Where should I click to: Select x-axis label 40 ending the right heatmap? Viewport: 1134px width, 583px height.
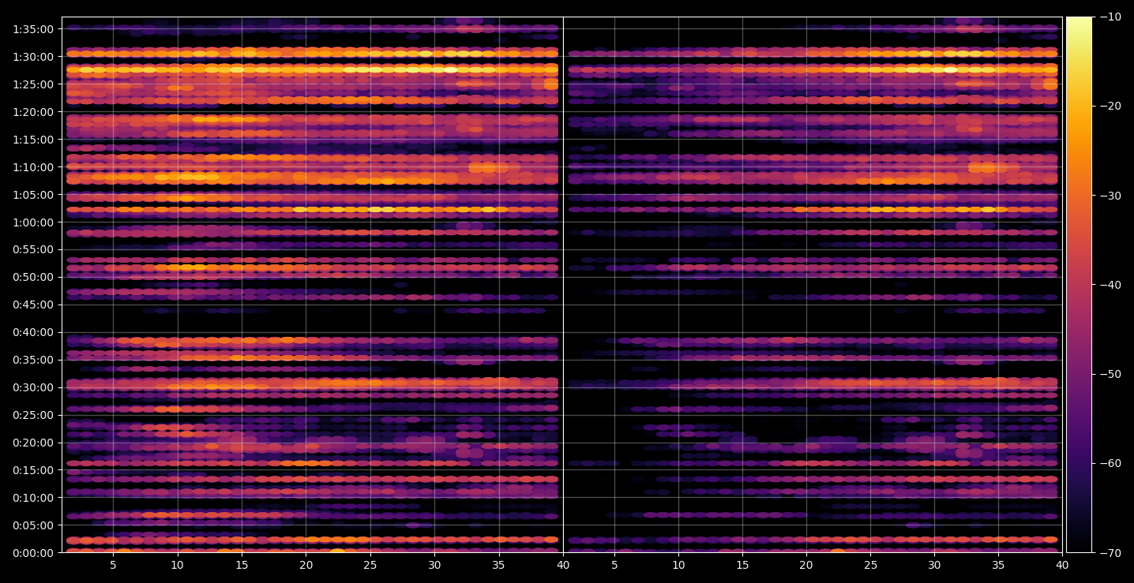tap(1062, 566)
